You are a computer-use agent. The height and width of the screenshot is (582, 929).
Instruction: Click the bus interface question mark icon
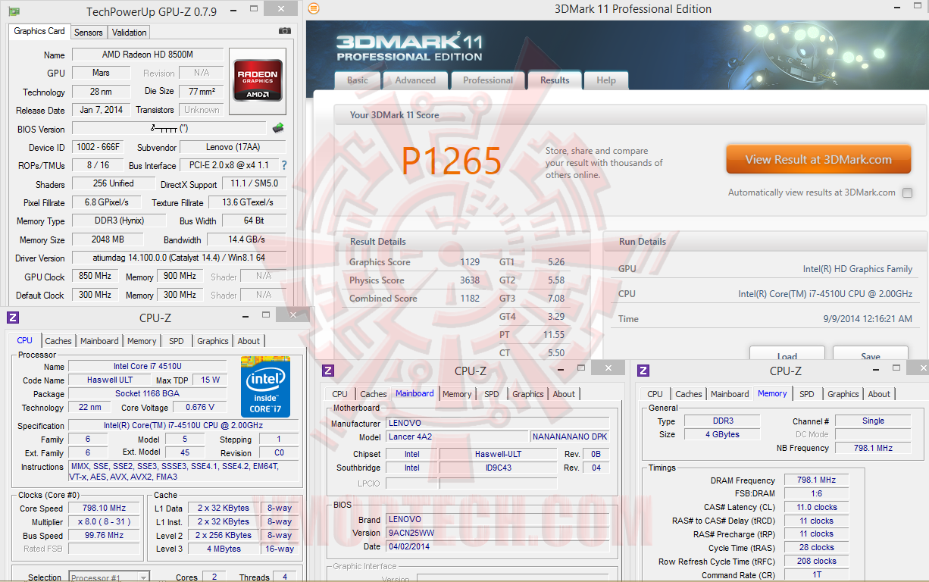[x=284, y=165]
